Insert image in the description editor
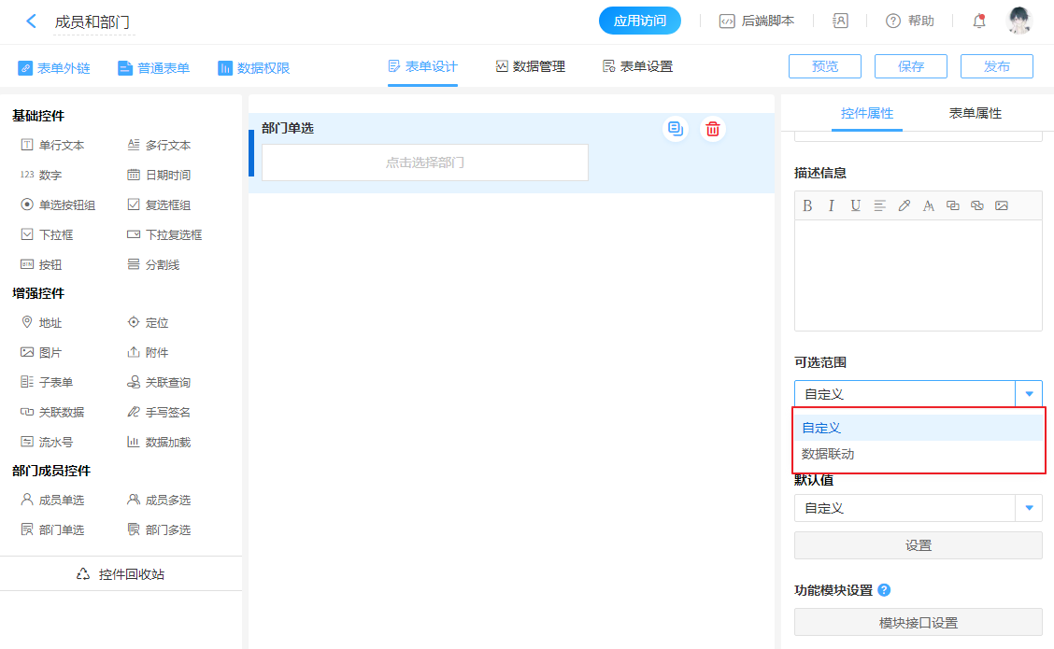1054x649 pixels. pyautogui.click(x=1001, y=205)
